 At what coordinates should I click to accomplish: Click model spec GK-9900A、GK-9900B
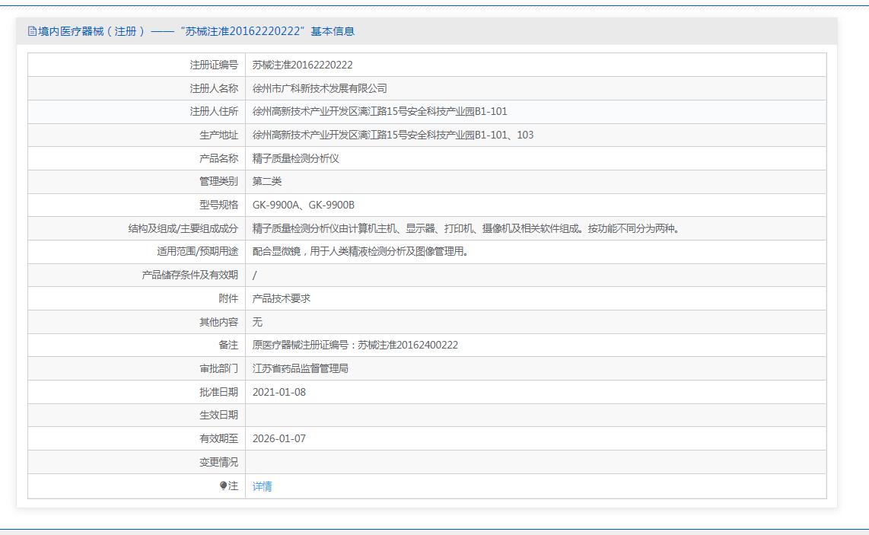click(303, 205)
